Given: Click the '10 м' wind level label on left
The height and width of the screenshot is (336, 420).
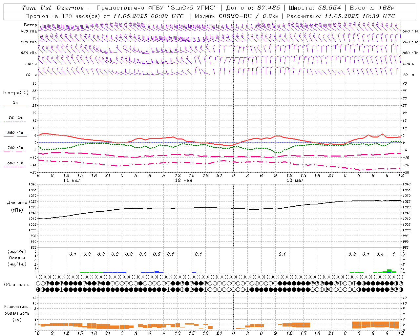Looking at the screenshot, I should tap(31, 75).
